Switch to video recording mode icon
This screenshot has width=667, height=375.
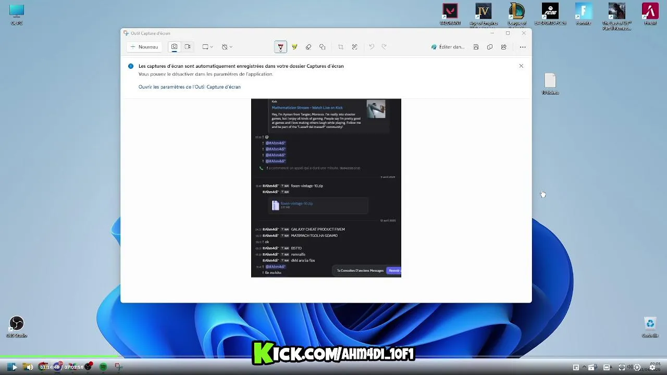(x=188, y=47)
